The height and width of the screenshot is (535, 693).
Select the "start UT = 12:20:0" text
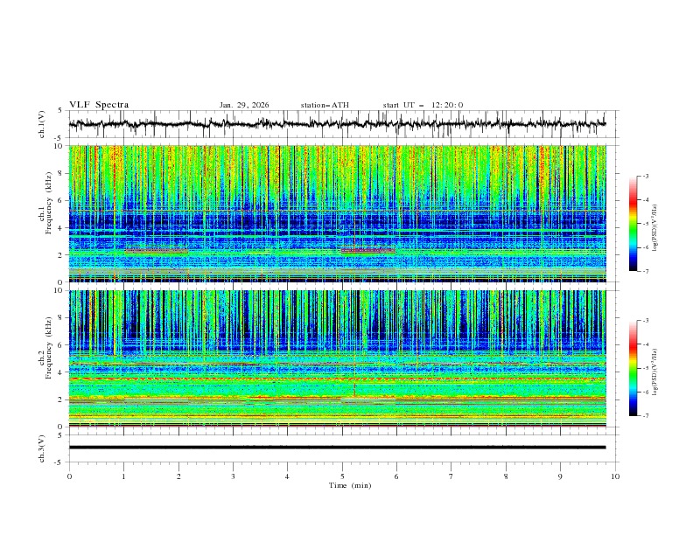click(423, 105)
